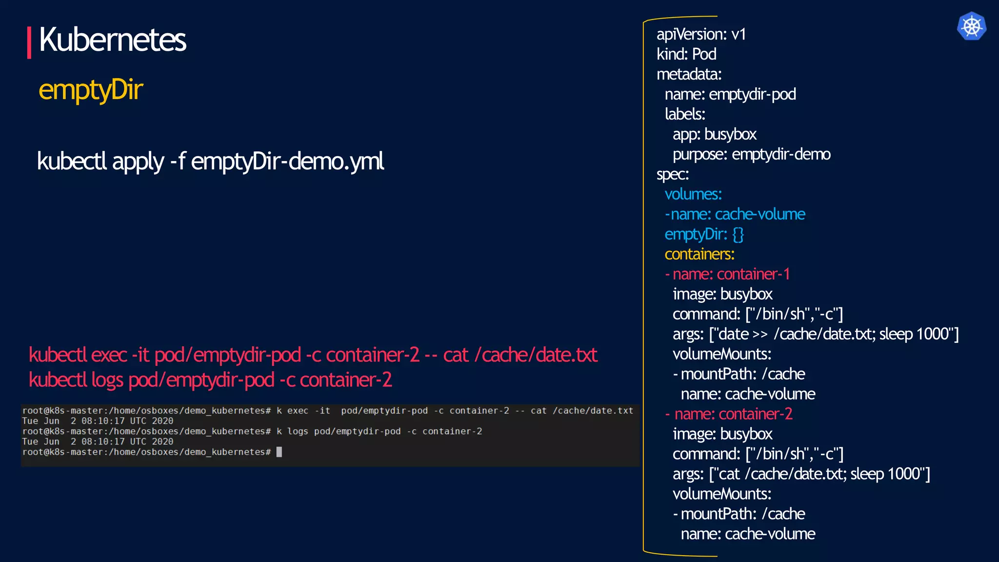Click the kubectl apply -f emptyDir-demo.yml text
Viewport: 999px width, 562px height.
[210, 161]
